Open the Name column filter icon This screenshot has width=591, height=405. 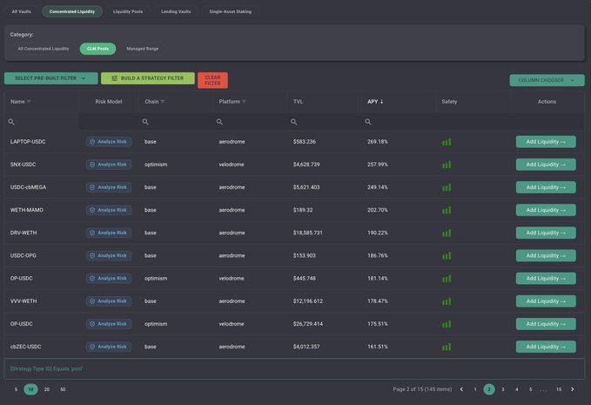(x=29, y=101)
